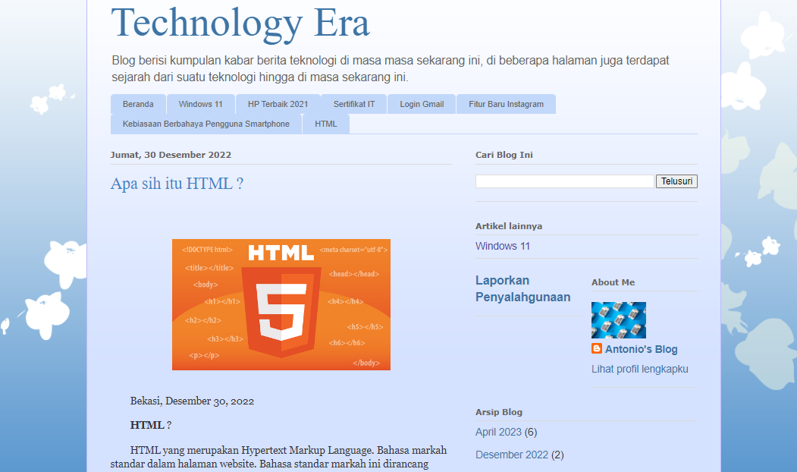797x472 pixels.
Task: Go to the Beranda tab
Action: [x=138, y=104]
